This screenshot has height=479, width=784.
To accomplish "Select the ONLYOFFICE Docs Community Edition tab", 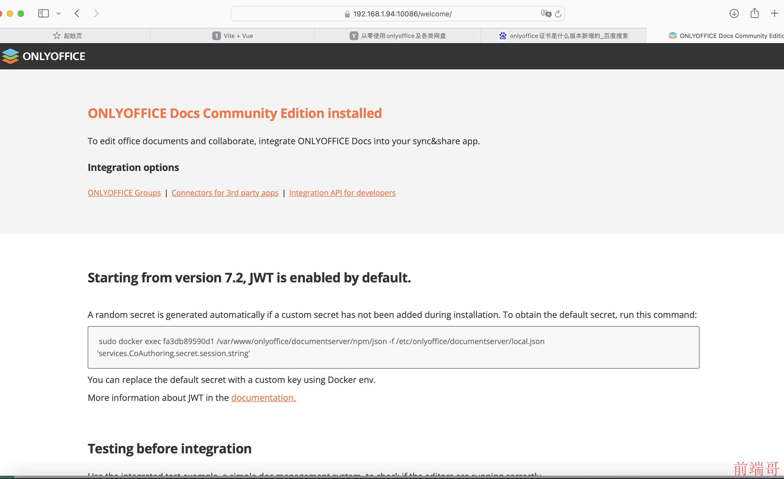I will (715, 36).
